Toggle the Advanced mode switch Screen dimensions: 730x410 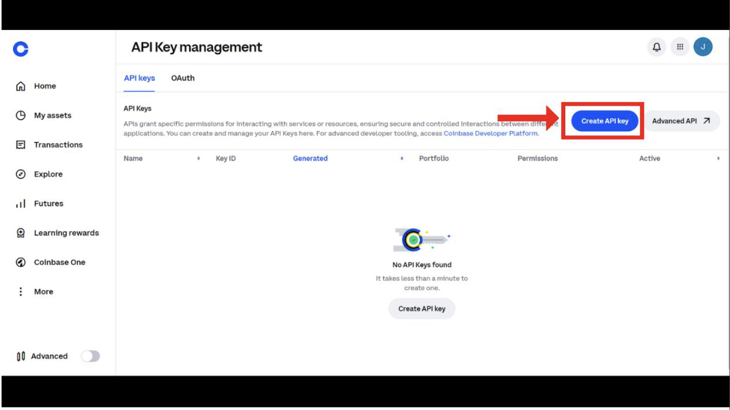click(90, 356)
